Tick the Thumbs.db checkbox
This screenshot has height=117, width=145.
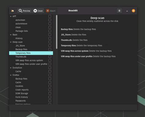click(x=50, y=57)
